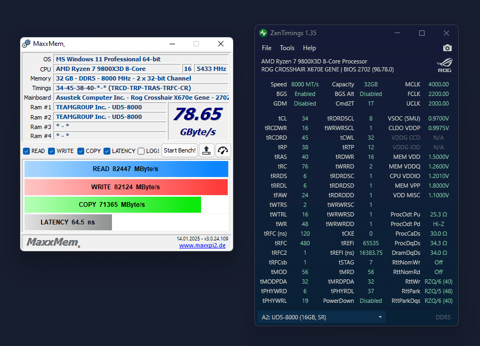The height and width of the screenshot is (346, 480).
Task: Click the Cmd2T 1T value
Action: [x=371, y=103]
